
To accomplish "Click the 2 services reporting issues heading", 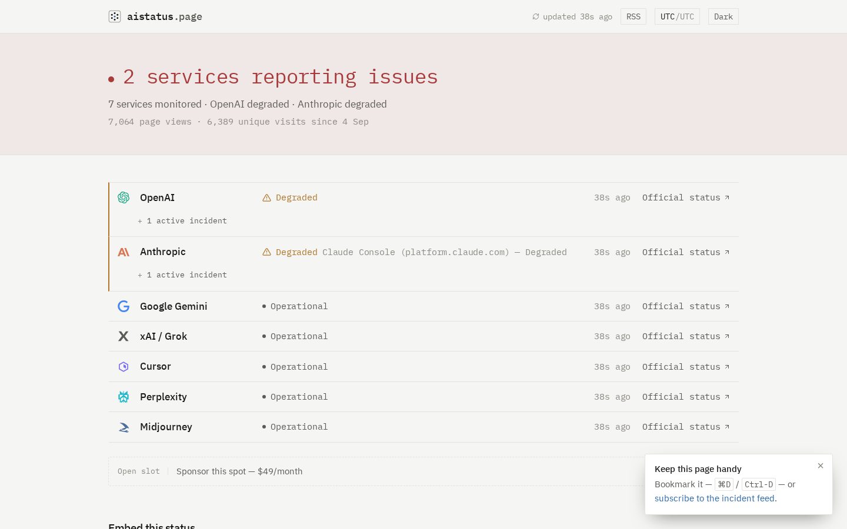I will (280, 77).
